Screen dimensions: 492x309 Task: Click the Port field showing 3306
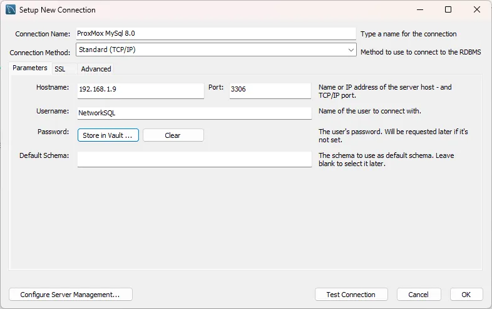pyautogui.click(x=270, y=90)
